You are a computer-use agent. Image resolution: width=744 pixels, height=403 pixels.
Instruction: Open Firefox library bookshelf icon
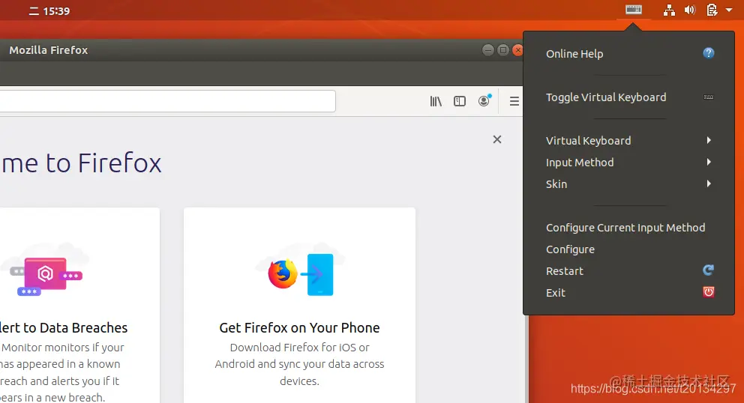tap(436, 101)
